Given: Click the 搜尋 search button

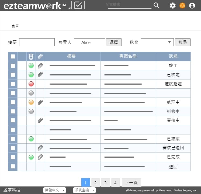Looking at the screenshot, I should 183,42.
